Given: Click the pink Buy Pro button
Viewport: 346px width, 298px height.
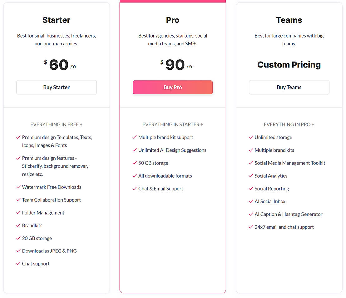Looking at the screenshot, I should [x=173, y=87].
